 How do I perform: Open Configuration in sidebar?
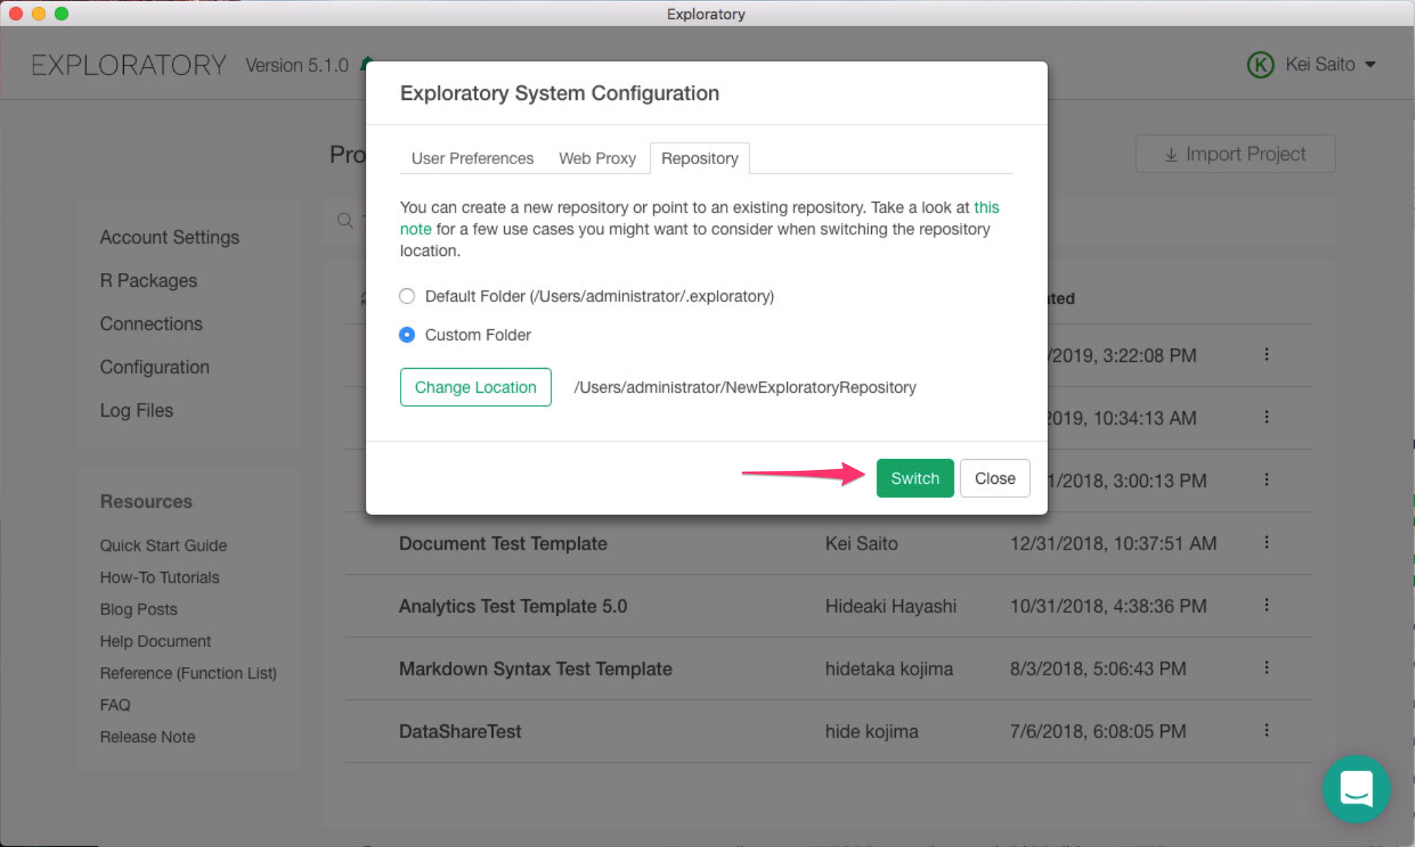click(154, 367)
